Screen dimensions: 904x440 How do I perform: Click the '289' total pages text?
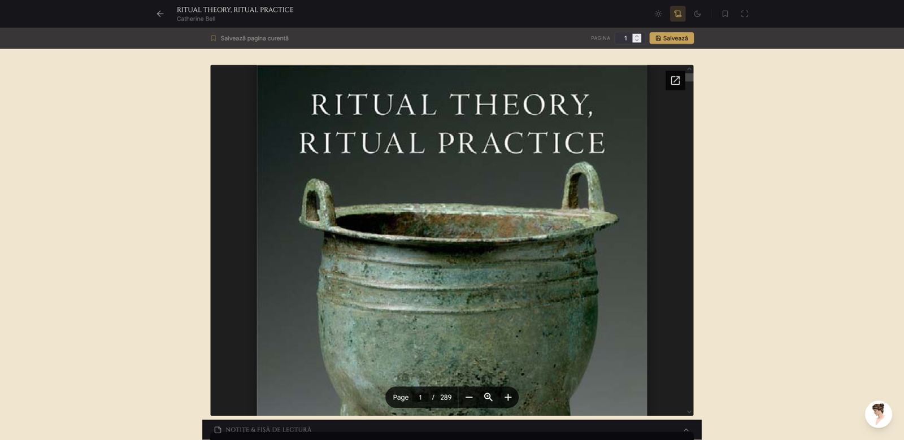(x=446, y=398)
